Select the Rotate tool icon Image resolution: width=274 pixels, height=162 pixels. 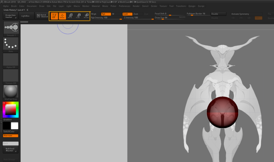86,16
